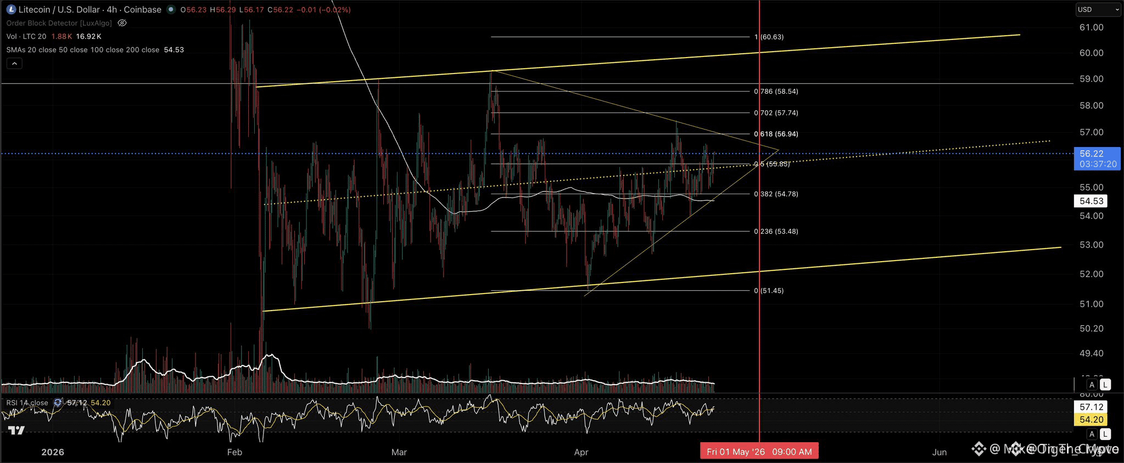Click the Litecoin coin logo icon

[x=11, y=9]
